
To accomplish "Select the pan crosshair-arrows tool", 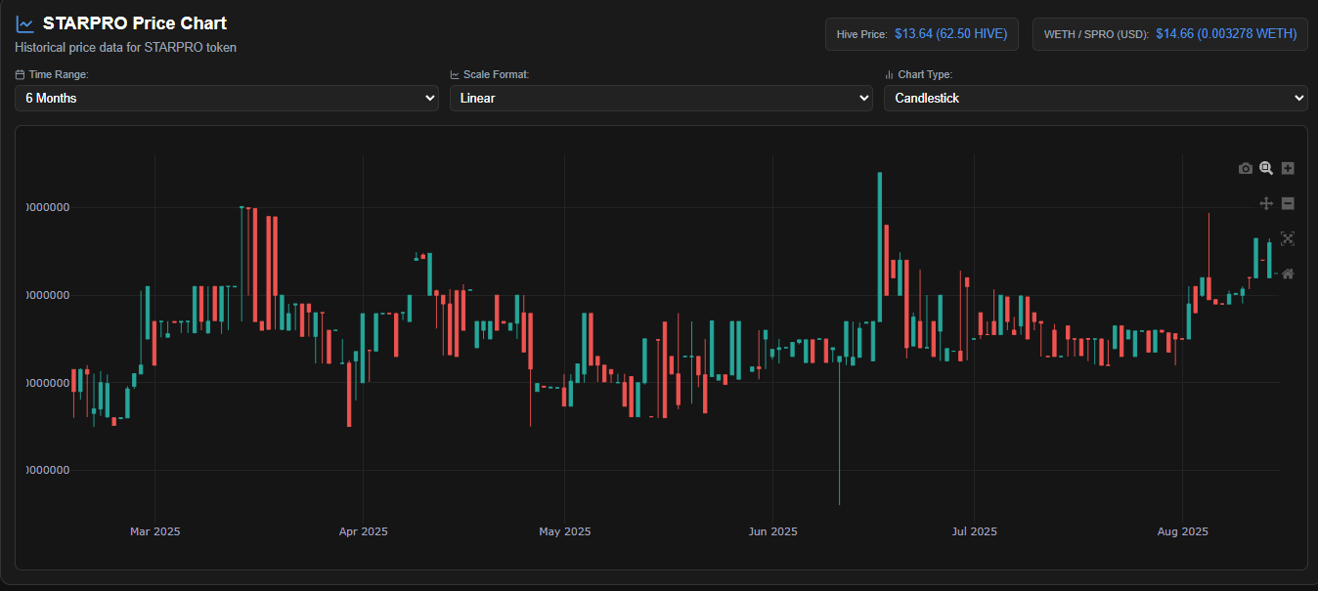I will (x=1266, y=203).
